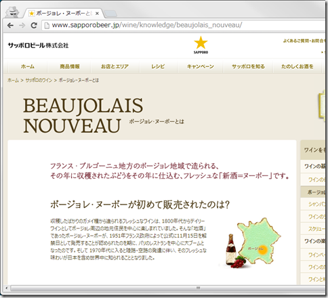Image resolution: width=328 pixels, height=298 pixels.
Task: Click the BEAUJOLAIS NOUVEAU heading
Action: (x=83, y=116)
